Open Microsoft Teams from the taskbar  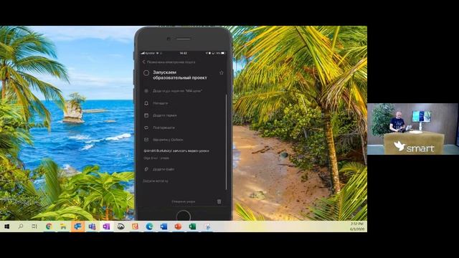(x=92, y=226)
